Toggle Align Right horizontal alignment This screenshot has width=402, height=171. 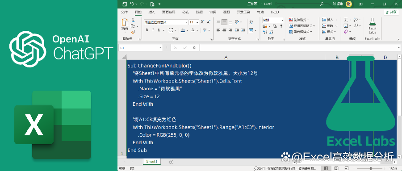click(230, 30)
